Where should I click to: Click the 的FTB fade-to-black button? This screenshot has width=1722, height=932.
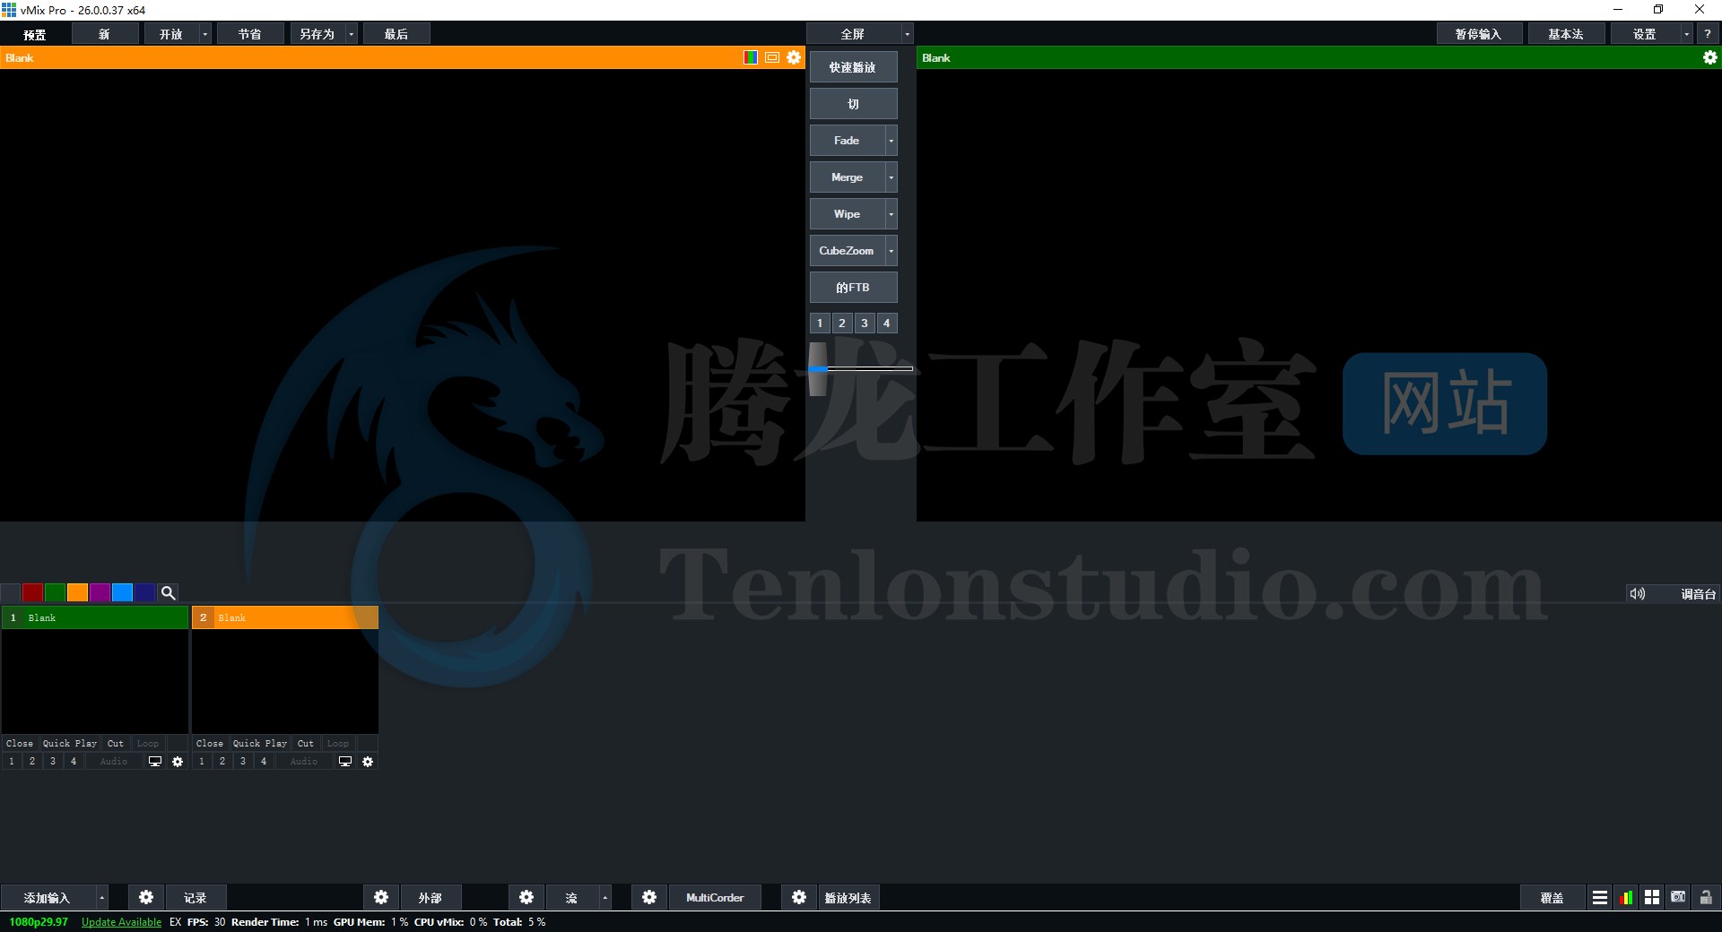[853, 288]
